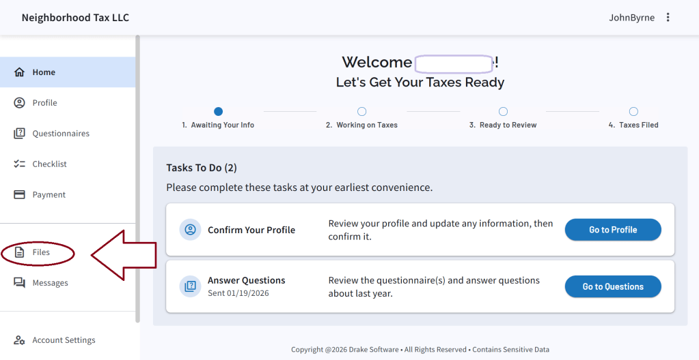Screen dimensions: 699x360
Task: Open the Questionnaires menu item label
Action: point(61,134)
